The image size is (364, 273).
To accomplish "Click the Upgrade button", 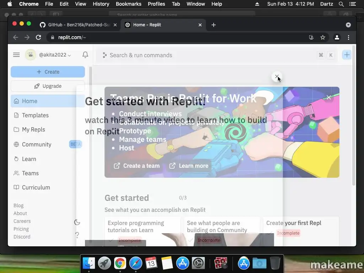I will 48,86.
